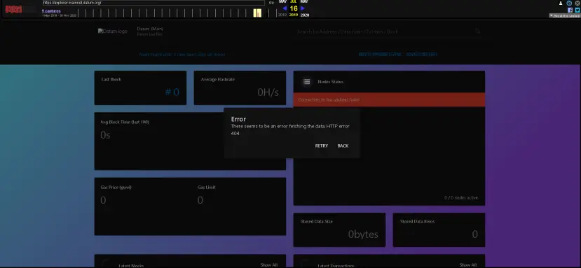
Task: Click the Datum logo image
Action: click(113, 31)
